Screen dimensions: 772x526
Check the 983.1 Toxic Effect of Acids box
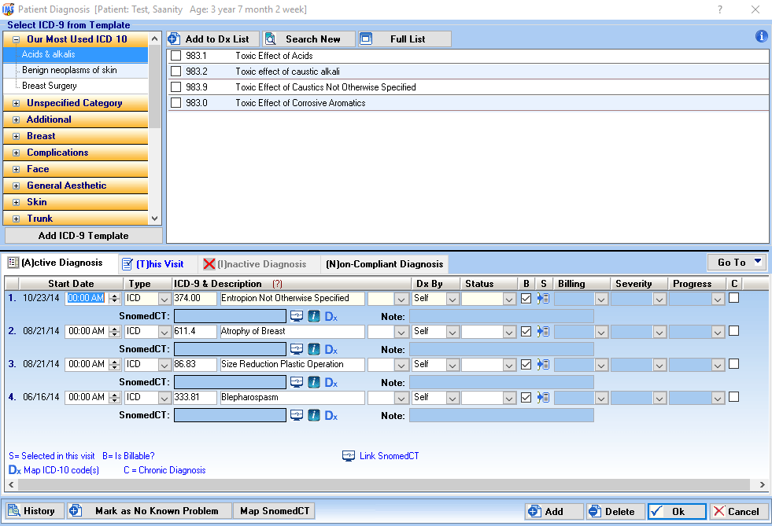tap(175, 56)
